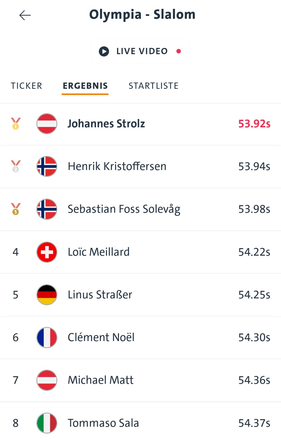This screenshot has width=281, height=440.
Task: Tap the silver medal icon
Action: 16,166
